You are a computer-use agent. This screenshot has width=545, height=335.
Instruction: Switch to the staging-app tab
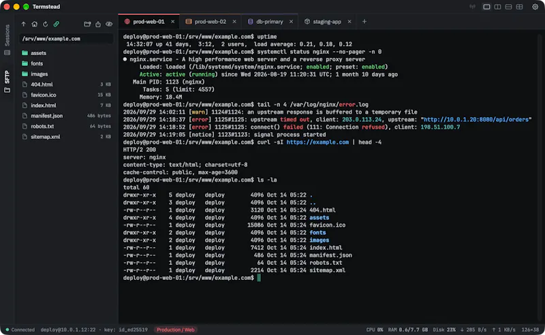pos(327,22)
